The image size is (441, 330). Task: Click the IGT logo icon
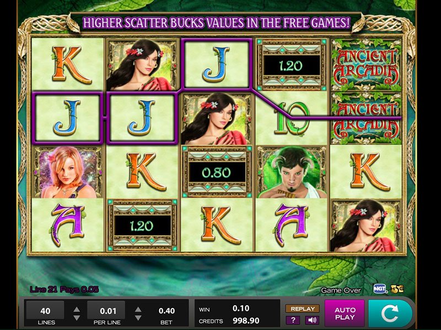pos(380,288)
